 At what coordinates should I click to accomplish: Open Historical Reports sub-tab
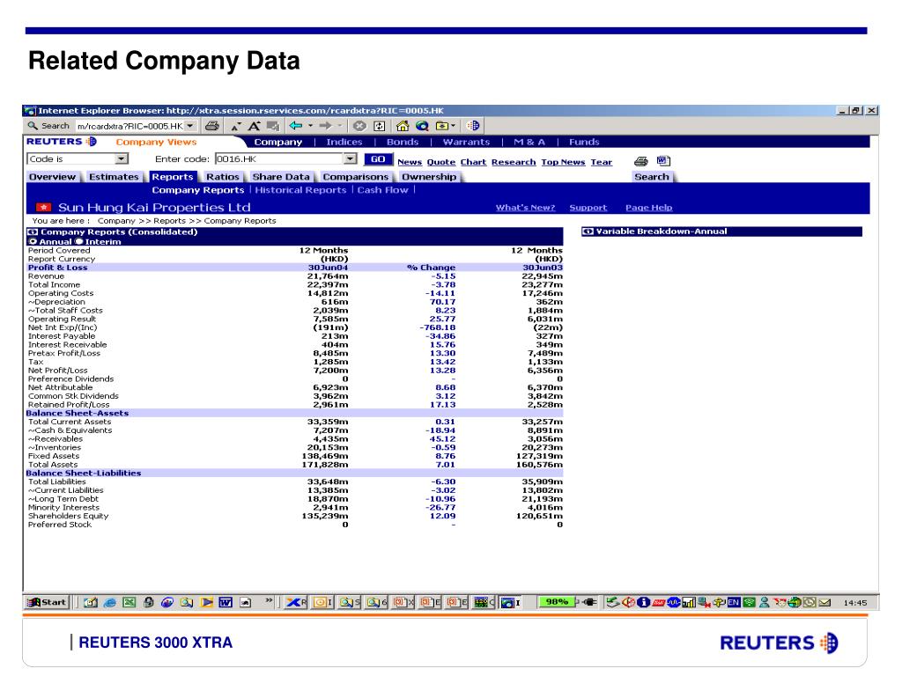click(301, 190)
